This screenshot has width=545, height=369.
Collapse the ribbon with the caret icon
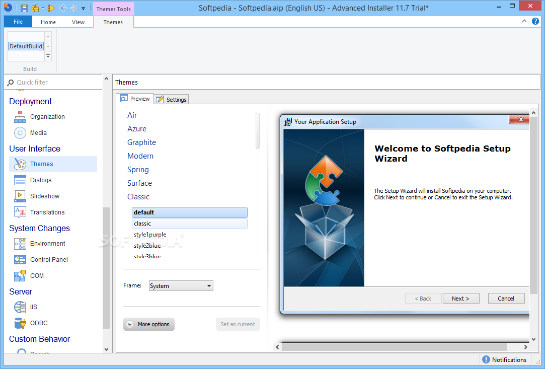(x=524, y=21)
